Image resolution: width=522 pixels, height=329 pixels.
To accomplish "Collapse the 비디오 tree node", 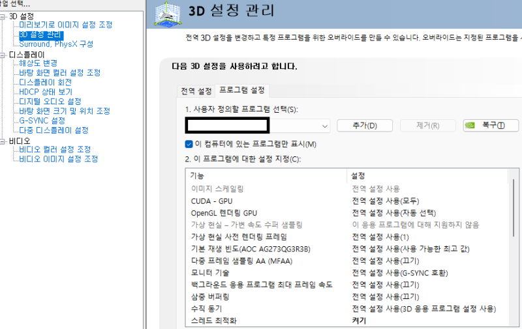I will click(x=3, y=141).
